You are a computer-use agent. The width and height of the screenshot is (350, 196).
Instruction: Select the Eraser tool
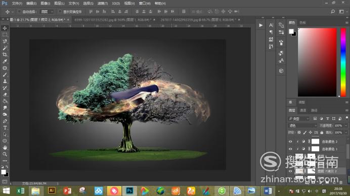pyautogui.click(x=5, y=95)
